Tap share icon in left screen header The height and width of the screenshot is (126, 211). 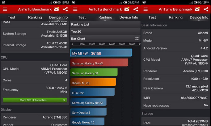pos(65,9)
